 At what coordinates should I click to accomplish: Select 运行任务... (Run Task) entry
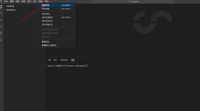[57, 14]
